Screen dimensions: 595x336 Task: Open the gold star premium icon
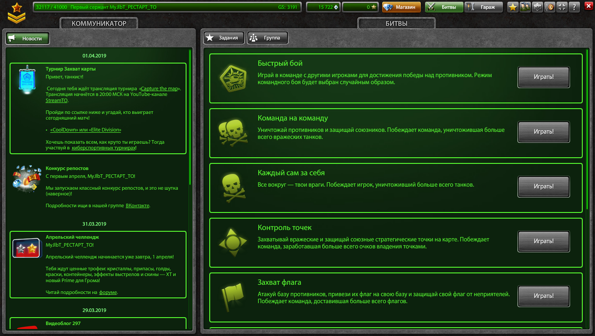click(513, 7)
